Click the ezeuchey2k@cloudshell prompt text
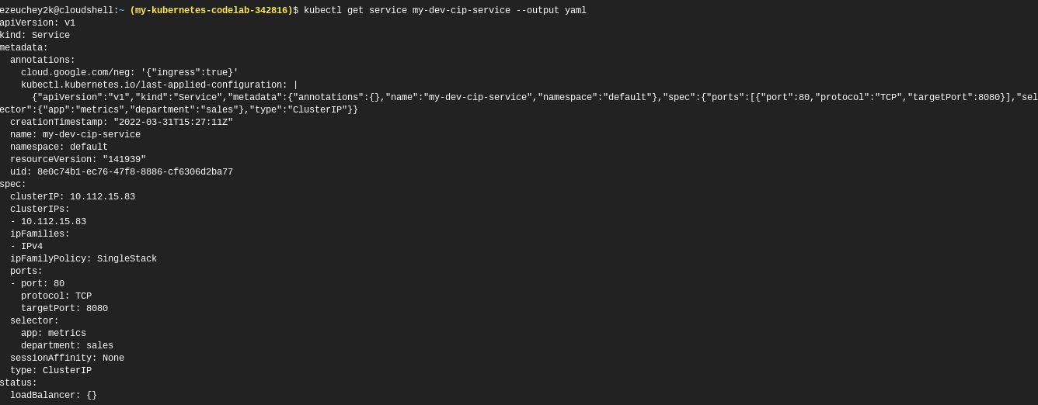This screenshot has height=405, width=1038. (58, 11)
